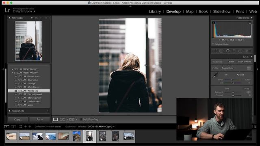This screenshot has height=146, width=260.
Task: Collapse the Snapshots panel
Action: tap(9, 111)
